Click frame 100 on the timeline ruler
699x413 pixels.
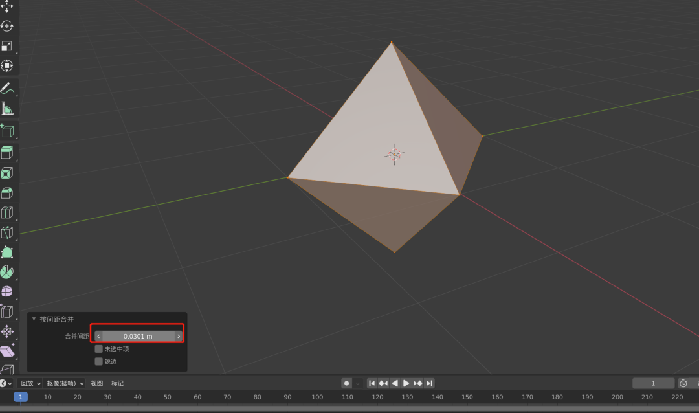[317, 397]
